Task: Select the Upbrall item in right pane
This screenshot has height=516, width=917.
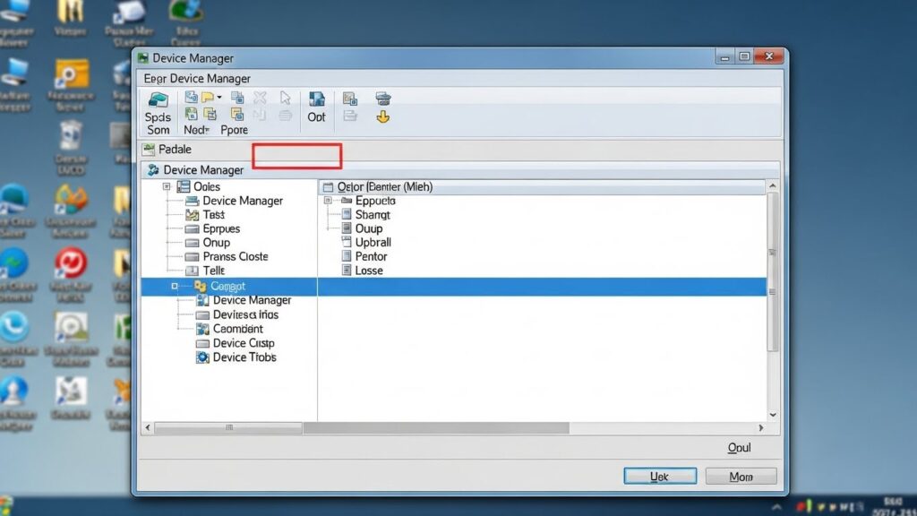Action: [x=373, y=243]
